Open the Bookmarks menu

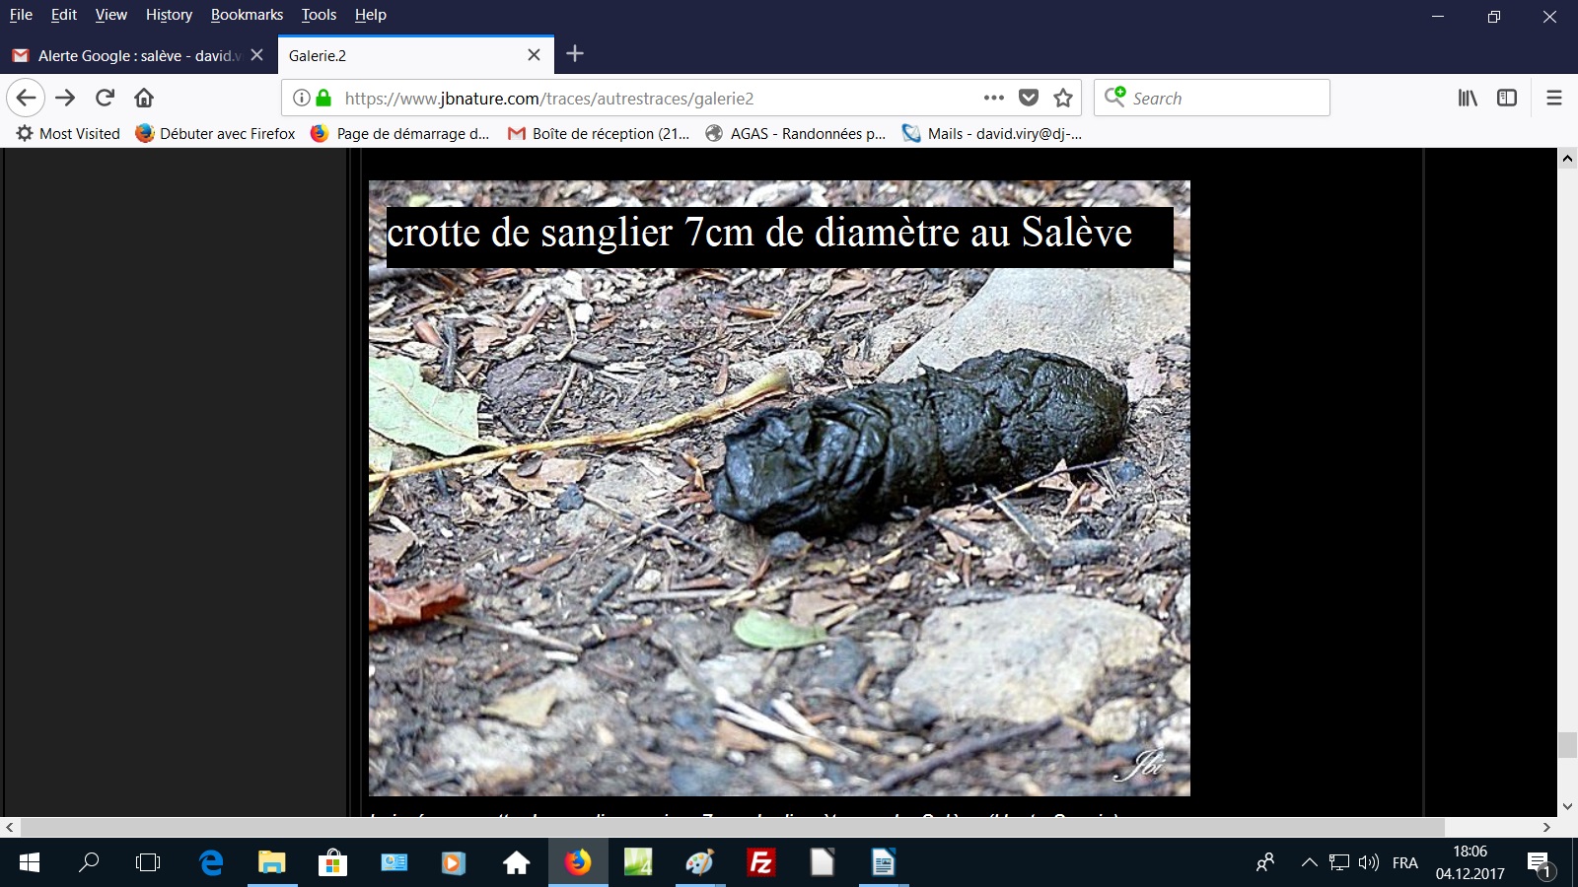pos(247,15)
